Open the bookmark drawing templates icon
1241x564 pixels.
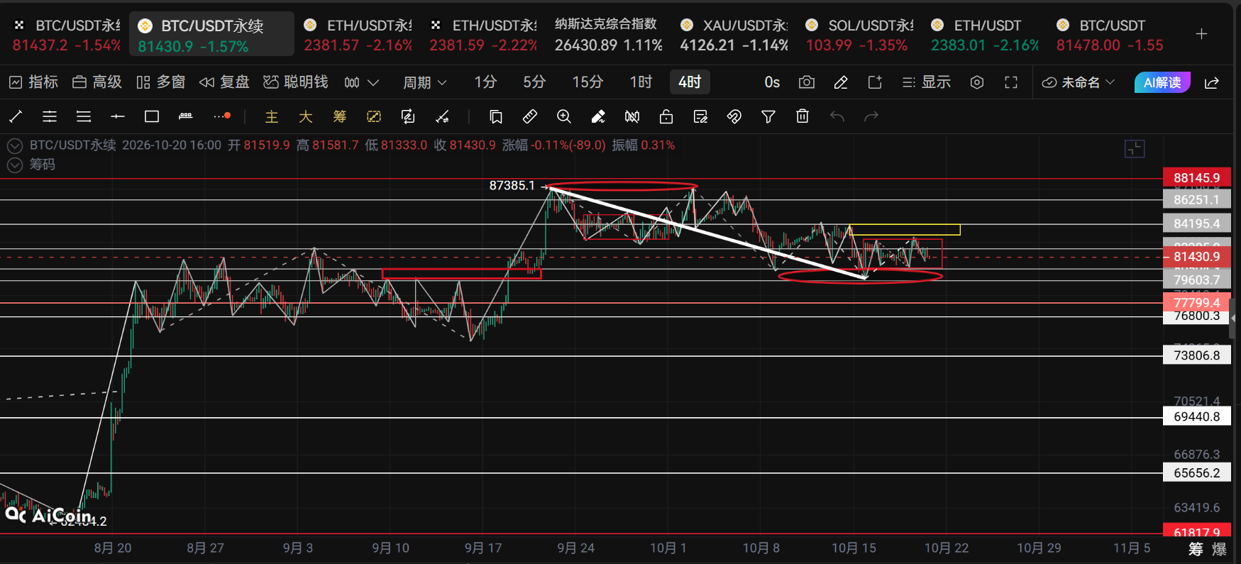pos(496,116)
